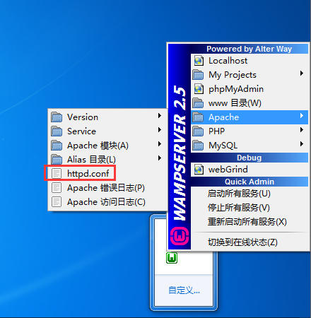Click the green WampServer tray icon
The image size is (311, 318).
(x=172, y=258)
